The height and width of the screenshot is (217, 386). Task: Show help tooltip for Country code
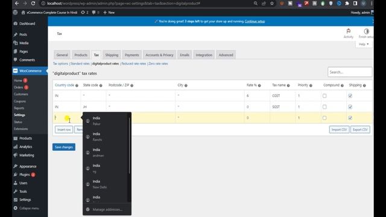pyautogui.click(x=77, y=86)
